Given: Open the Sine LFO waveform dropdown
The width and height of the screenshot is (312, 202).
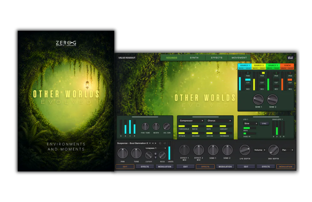Looking at the screenshot, I should [x=251, y=123].
